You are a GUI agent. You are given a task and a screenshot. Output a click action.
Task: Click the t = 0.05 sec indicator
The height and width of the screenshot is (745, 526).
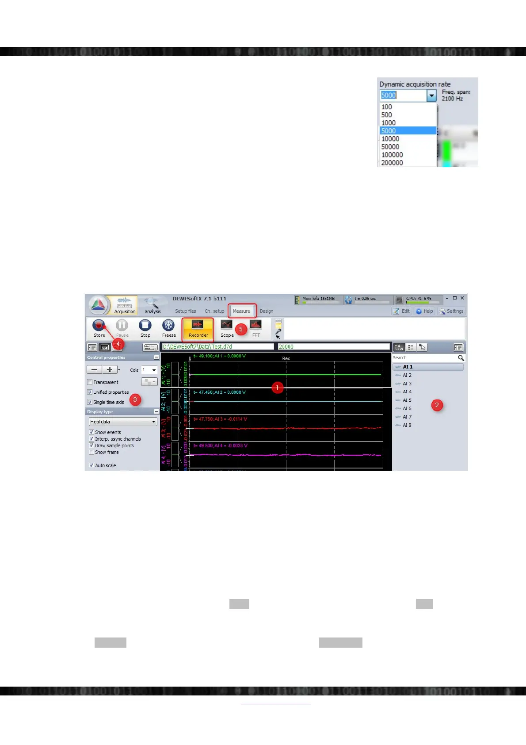point(369,300)
